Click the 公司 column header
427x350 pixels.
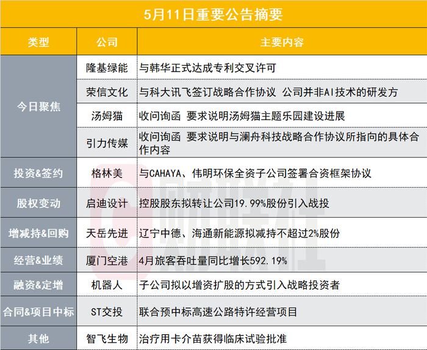click(x=107, y=42)
